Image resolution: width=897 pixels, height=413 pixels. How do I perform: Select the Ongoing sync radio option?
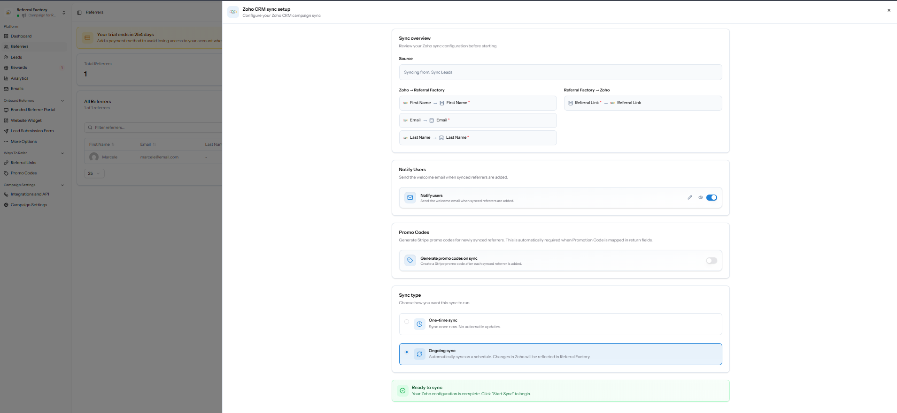pos(407,352)
